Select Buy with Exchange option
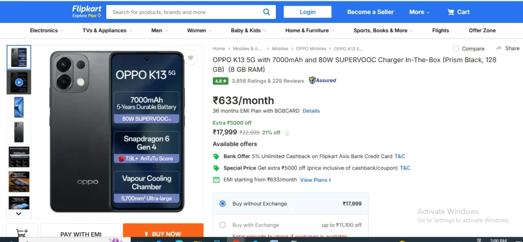The image size is (523, 242). [x=223, y=225]
